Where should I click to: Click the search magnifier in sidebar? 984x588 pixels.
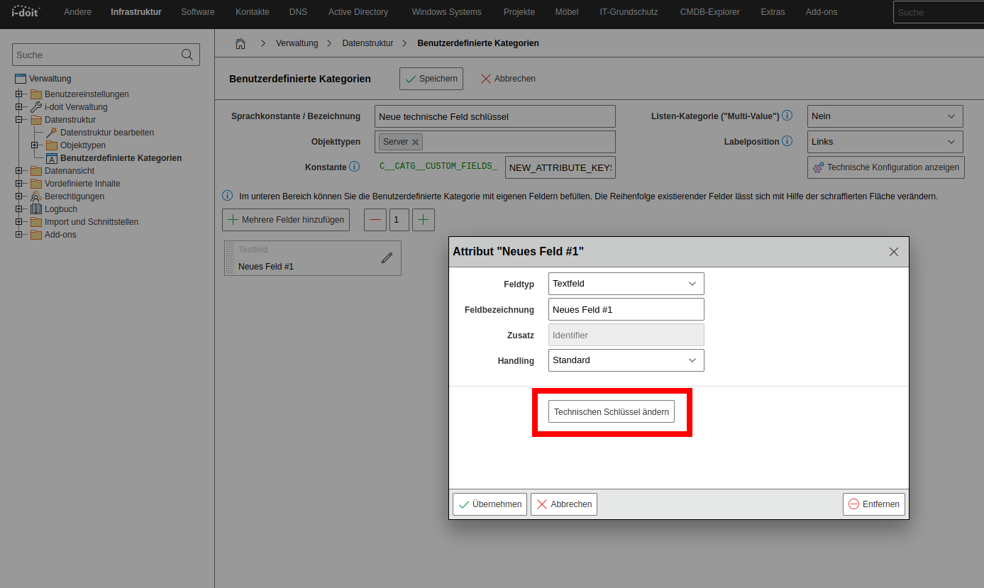187,55
